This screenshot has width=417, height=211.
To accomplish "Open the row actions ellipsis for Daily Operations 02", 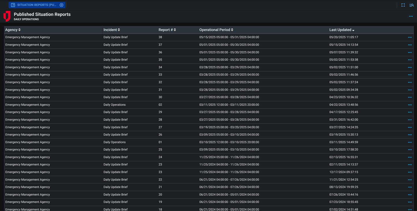I will click(x=410, y=105).
